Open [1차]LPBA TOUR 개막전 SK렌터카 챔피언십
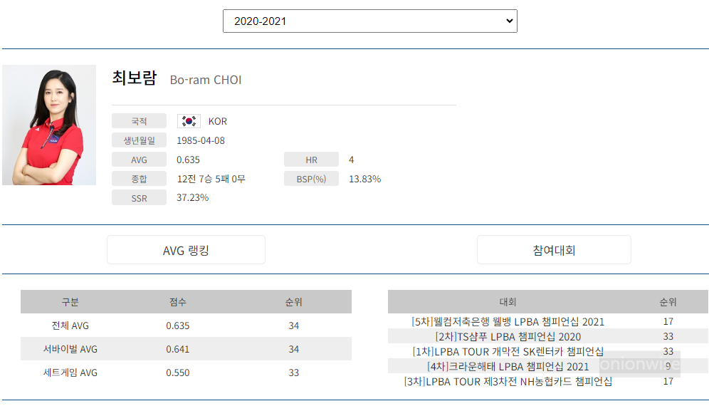The image size is (709, 406). (508, 351)
